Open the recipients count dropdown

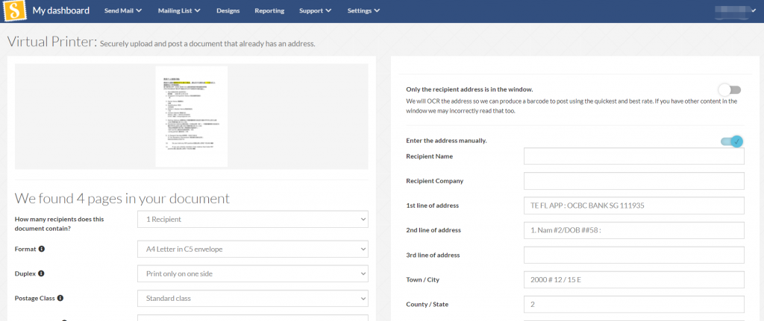(x=252, y=220)
